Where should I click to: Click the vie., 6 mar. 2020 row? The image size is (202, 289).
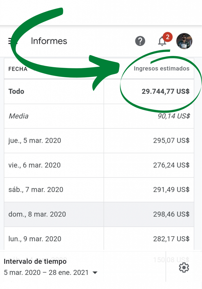click(99, 165)
